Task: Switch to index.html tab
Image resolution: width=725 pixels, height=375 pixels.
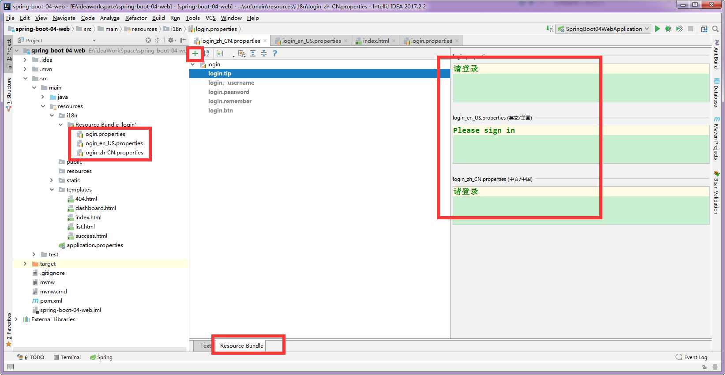Action: coord(376,41)
